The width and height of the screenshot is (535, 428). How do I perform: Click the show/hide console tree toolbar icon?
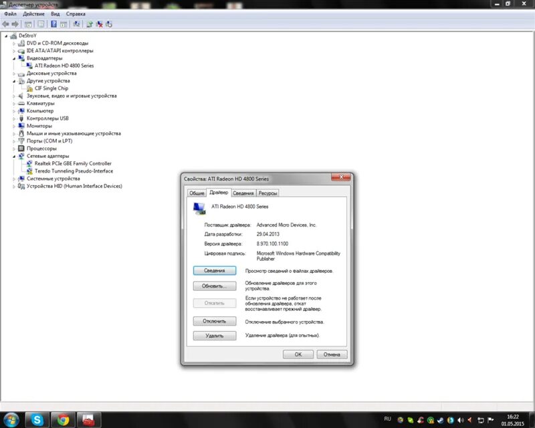click(28, 24)
